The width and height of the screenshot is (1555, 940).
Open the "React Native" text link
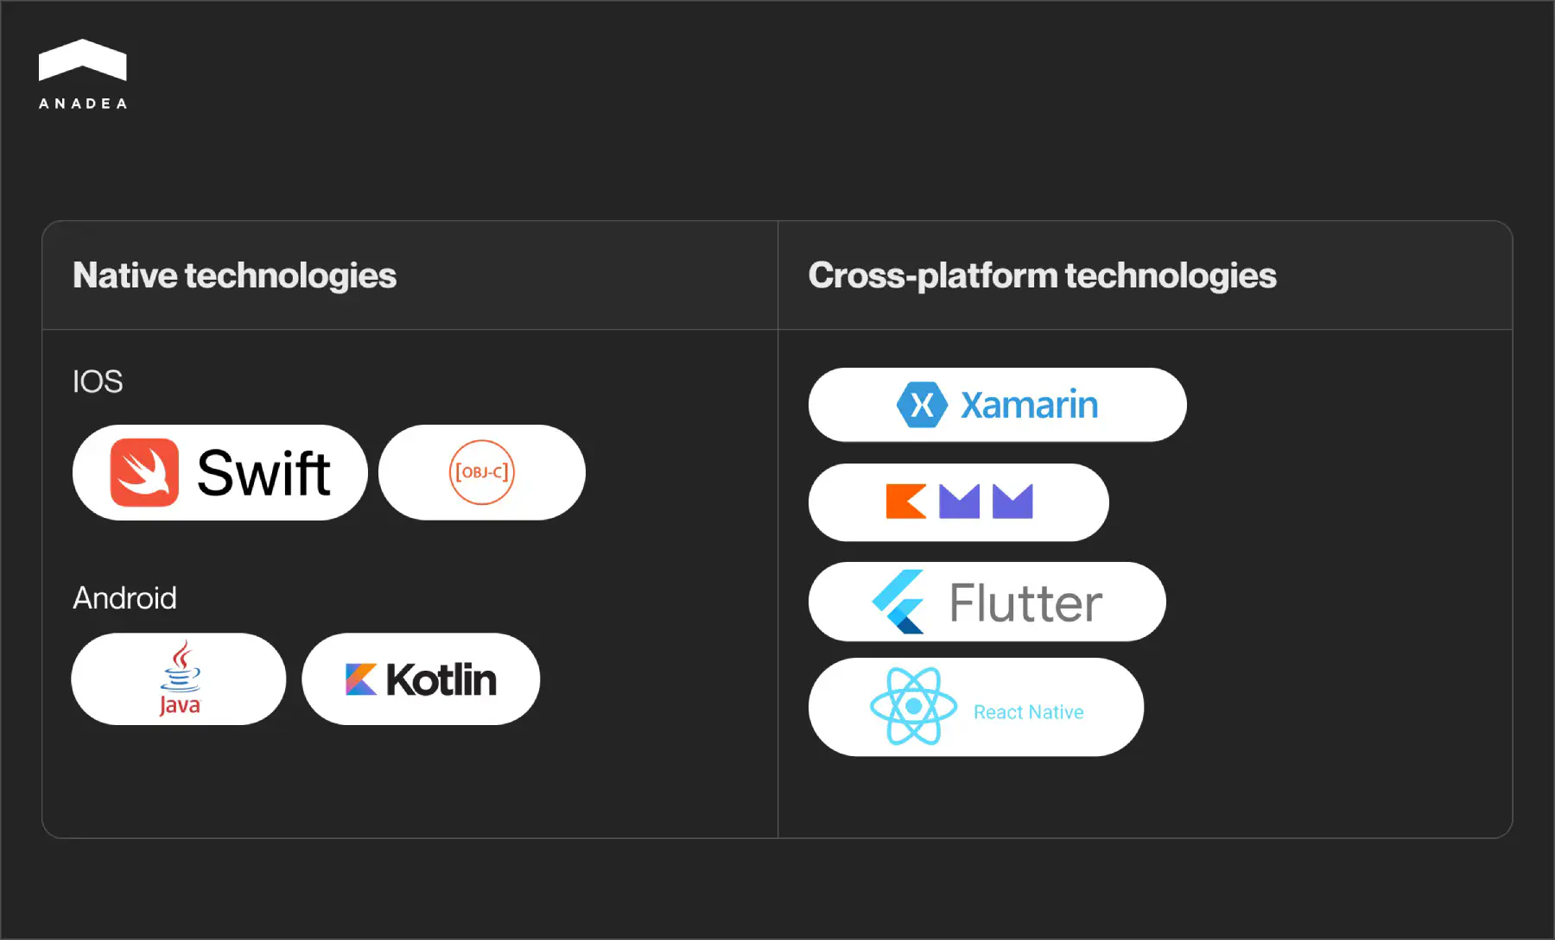(1028, 712)
